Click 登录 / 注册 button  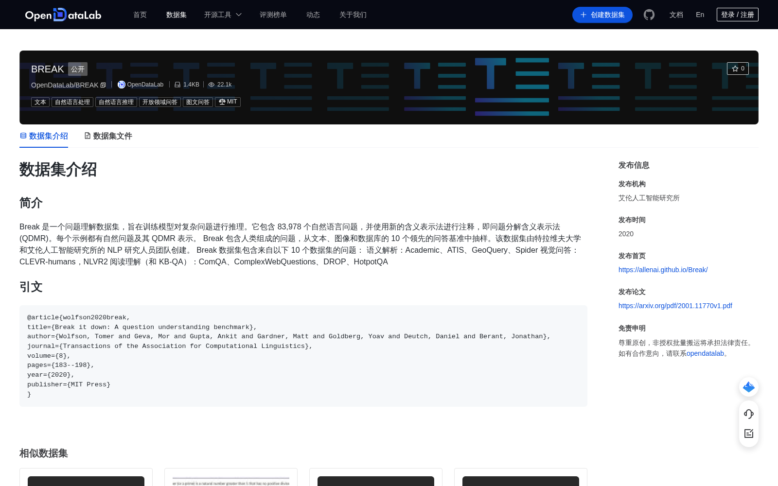click(x=738, y=15)
